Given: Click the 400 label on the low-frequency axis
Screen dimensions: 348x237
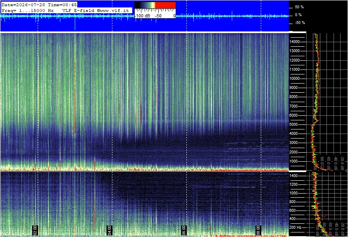Looking at the screenshot, I should coord(292,219).
